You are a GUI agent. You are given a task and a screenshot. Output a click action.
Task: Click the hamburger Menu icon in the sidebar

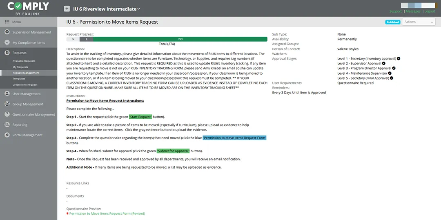point(7,22)
